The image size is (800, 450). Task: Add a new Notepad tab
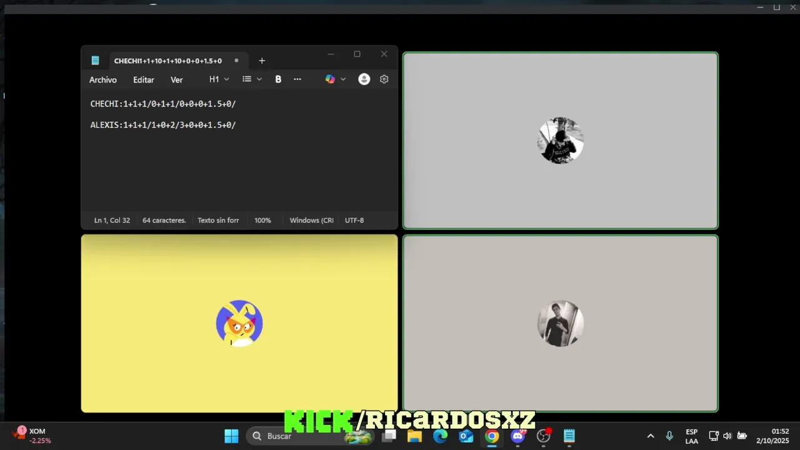[x=262, y=61]
